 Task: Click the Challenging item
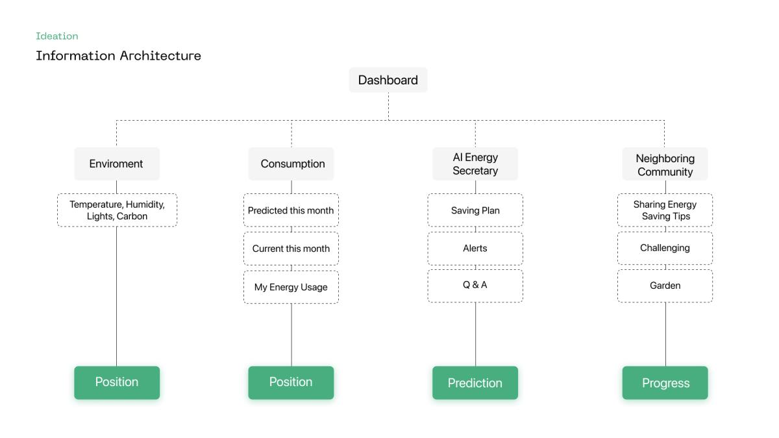coord(665,248)
